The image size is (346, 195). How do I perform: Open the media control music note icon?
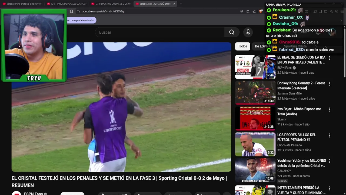pyautogui.click(x=315, y=11)
